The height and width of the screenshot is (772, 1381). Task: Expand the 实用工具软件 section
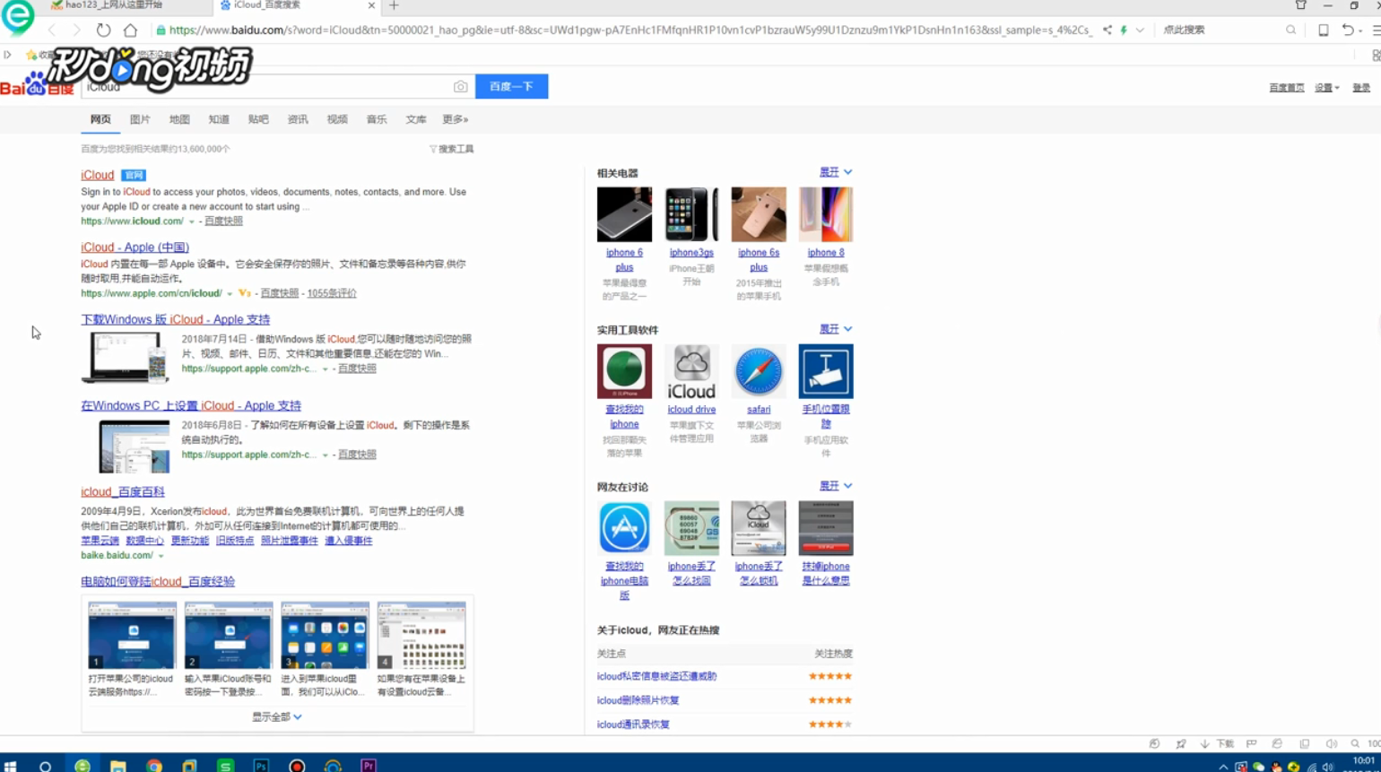tap(836, 329)
